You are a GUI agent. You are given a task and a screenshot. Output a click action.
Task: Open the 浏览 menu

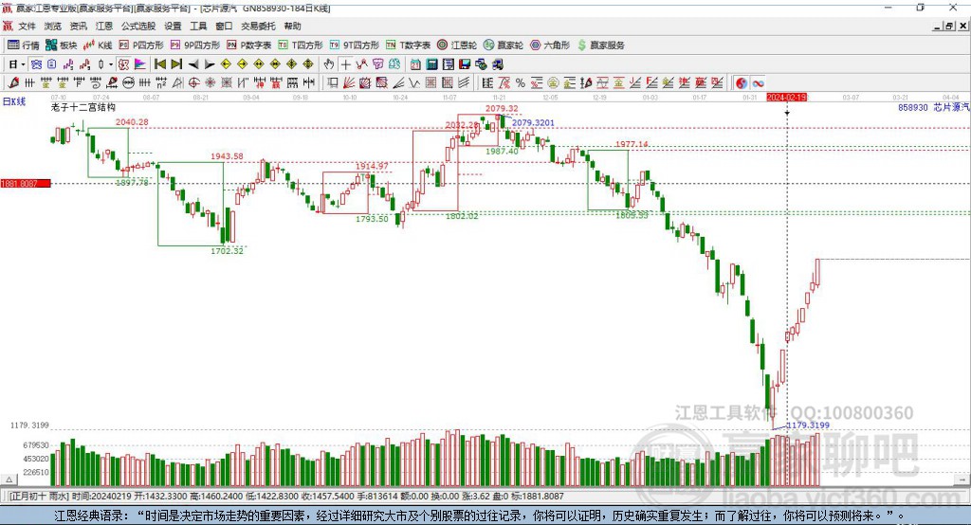click(53, 26)
